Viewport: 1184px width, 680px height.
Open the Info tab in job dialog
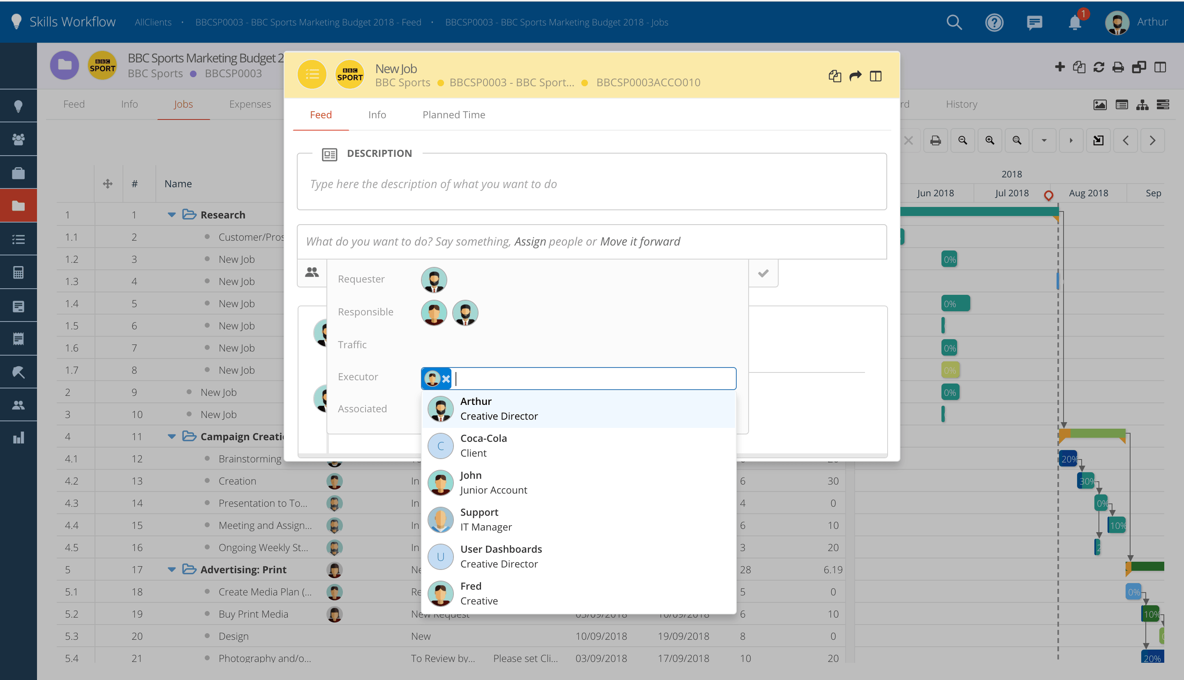[377, 115]
